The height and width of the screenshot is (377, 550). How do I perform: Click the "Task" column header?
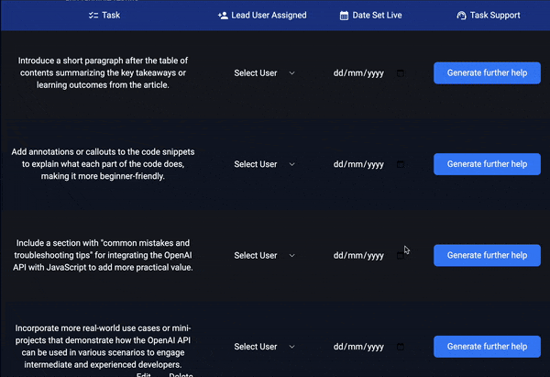(104, 16)
